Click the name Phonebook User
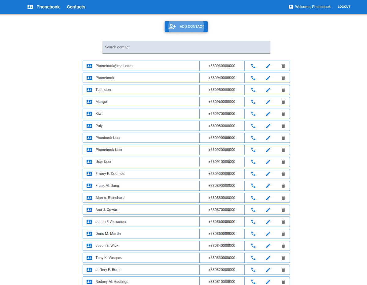 pyautogui.click(x=109, y=150)
